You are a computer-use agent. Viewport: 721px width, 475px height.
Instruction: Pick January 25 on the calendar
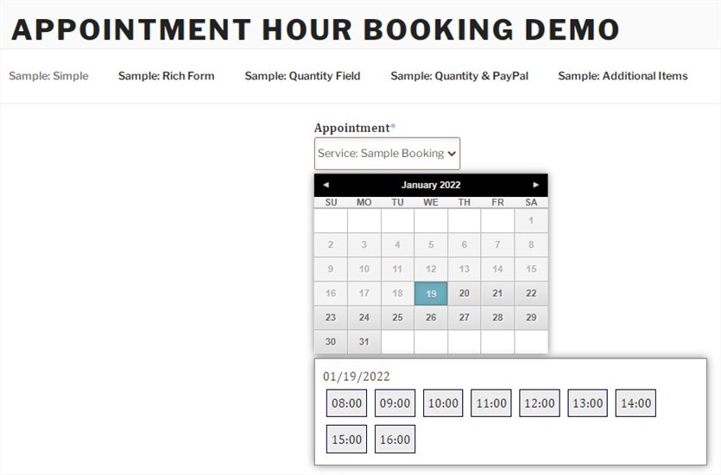[x=398, y=317]
